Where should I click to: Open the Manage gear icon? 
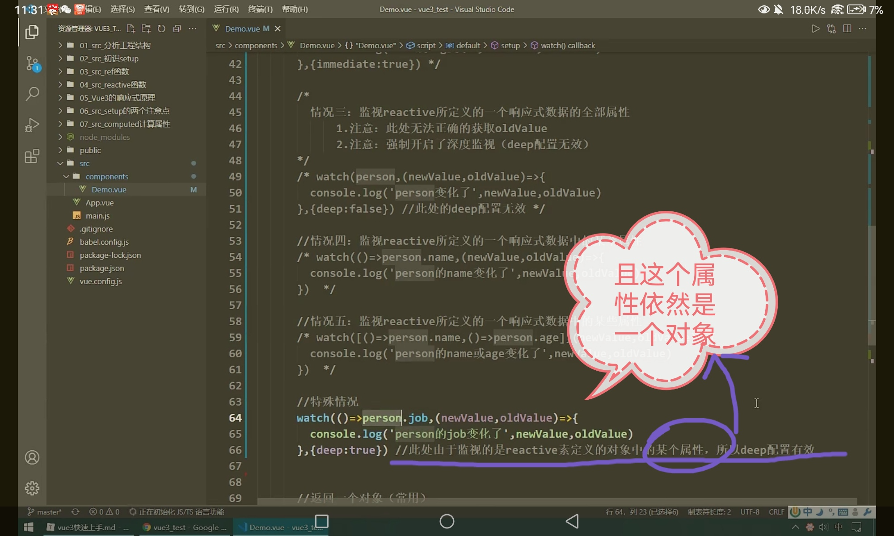[x=32, y=488]
